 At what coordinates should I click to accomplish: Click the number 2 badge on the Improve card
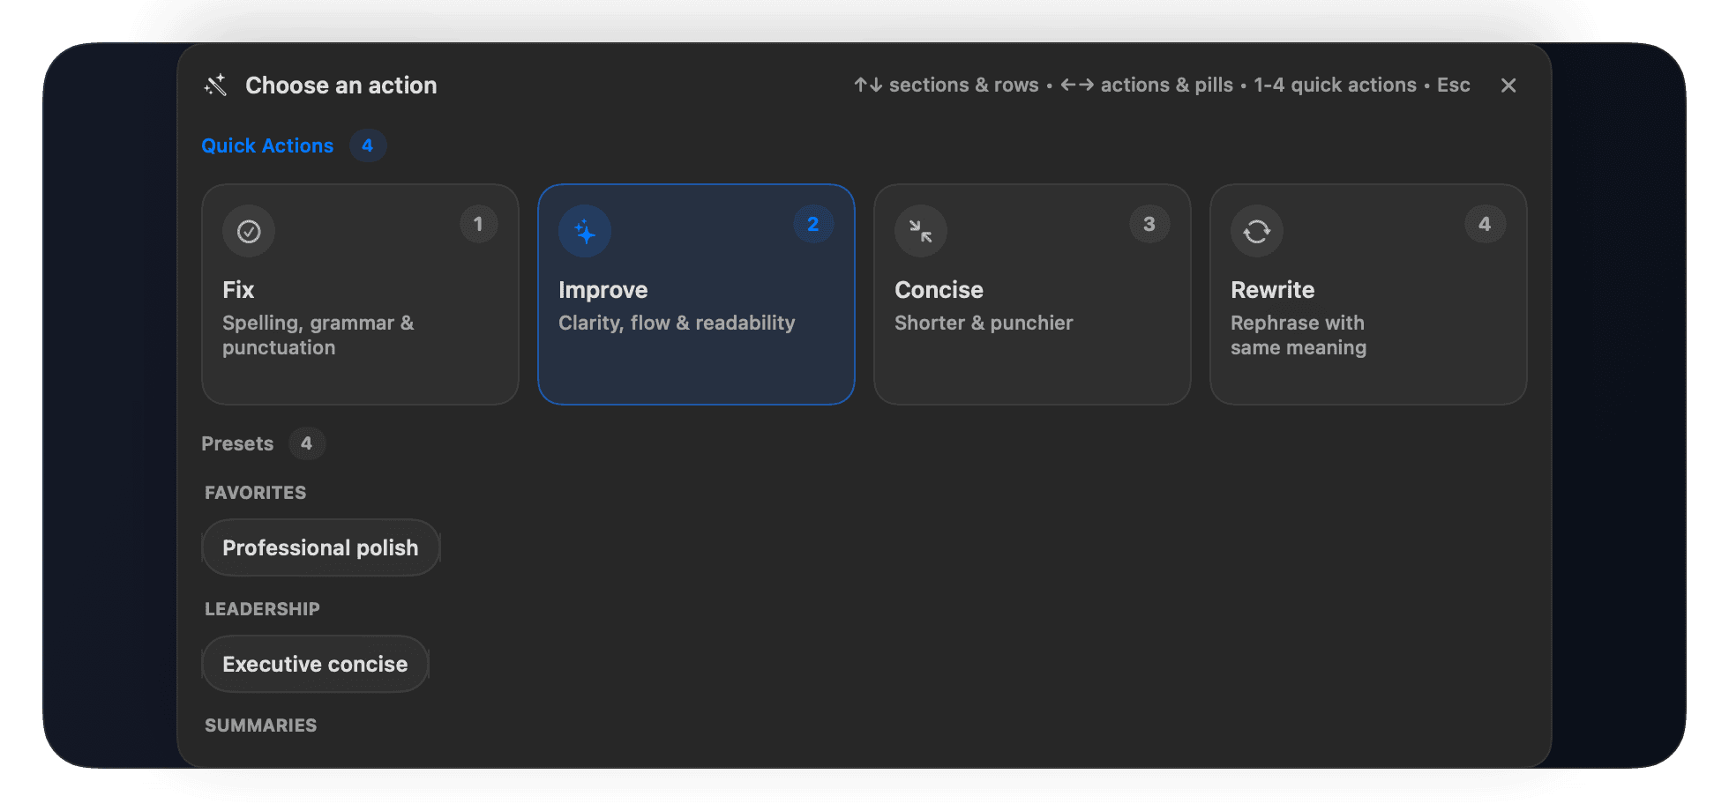point(813,224)
